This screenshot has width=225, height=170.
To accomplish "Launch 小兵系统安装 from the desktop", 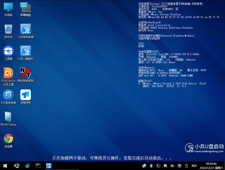I will pos(25,30).
